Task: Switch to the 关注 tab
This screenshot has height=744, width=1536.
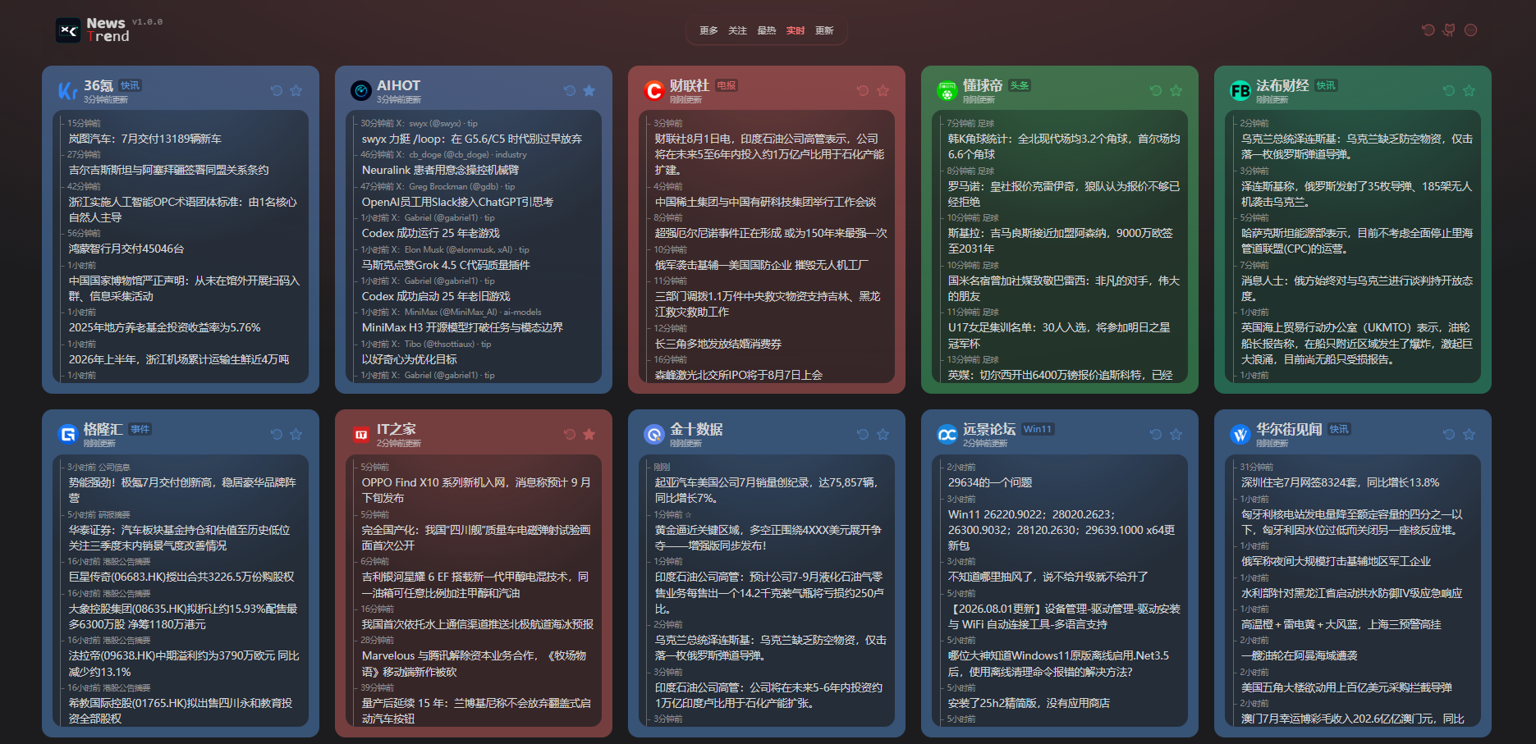Action: pos(737,30)
